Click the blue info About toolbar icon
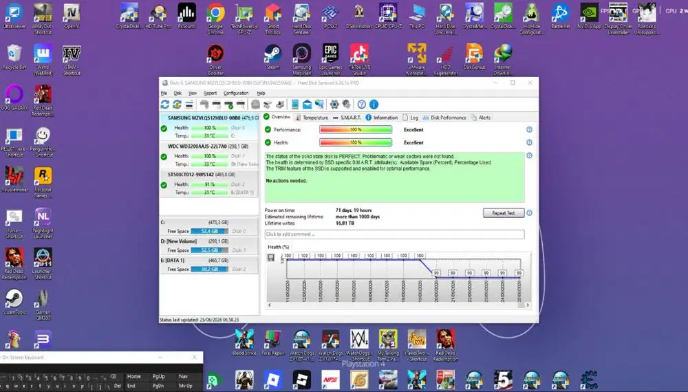Screen dimensions: 688x392 (x=374, y=105)
